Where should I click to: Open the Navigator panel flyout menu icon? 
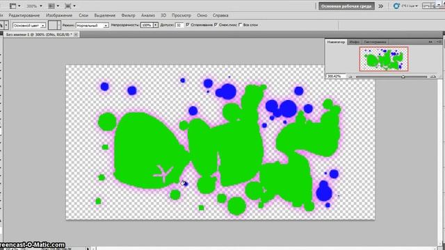click(439, 42)
